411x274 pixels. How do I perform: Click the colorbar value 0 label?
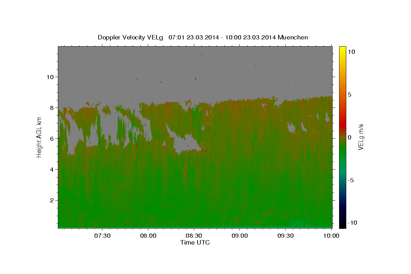(350, 137)
